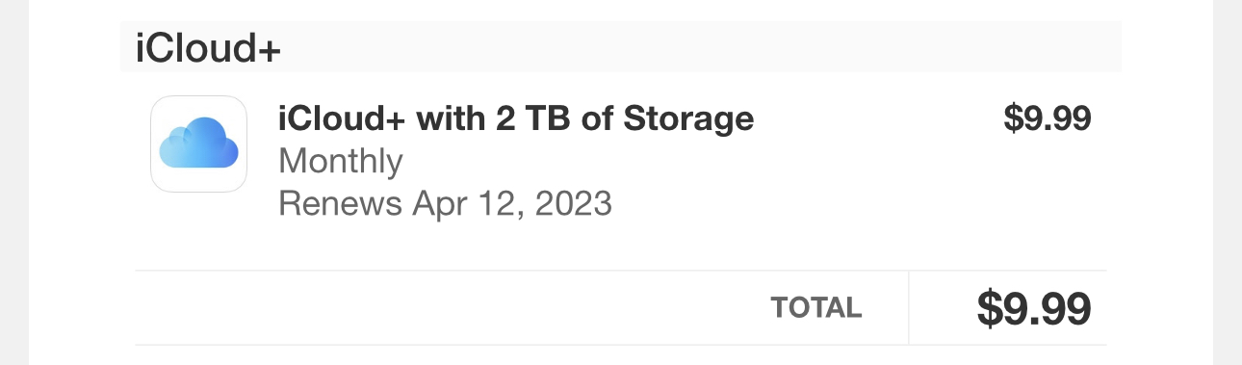Click empty gray header bar right of iCloud+
The width and height of the screenshot is (1242, 365).
(x=703, y=46)
